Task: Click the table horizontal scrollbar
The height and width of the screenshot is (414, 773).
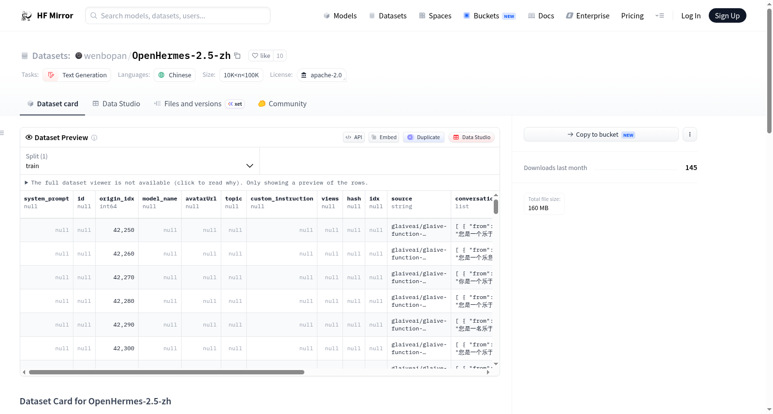Action: click(167, 372)
